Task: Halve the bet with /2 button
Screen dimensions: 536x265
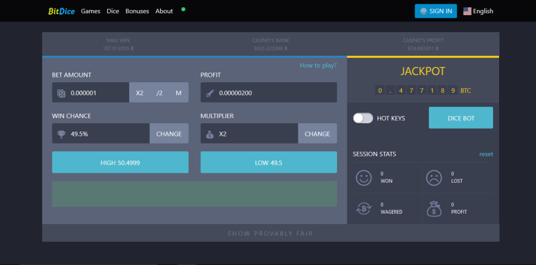Action: [x=159, y=93]
